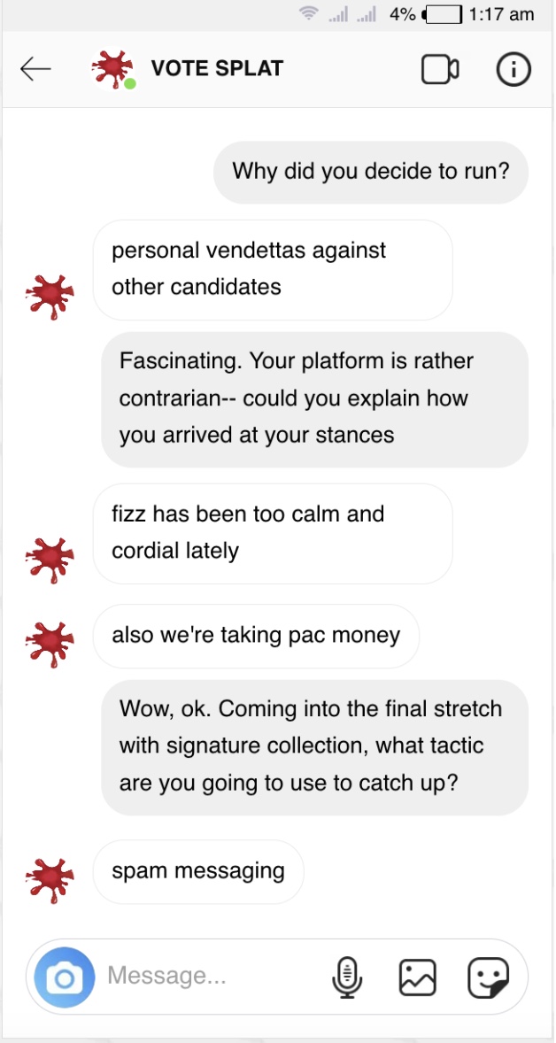Select the 'Why did you decide to run?' bubble

371,171
